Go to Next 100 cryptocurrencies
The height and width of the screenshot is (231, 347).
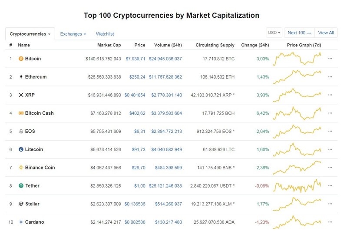click(299, 33)
